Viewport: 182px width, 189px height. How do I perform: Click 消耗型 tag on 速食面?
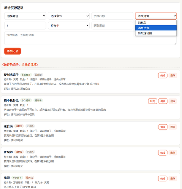[x=19, y=126]
